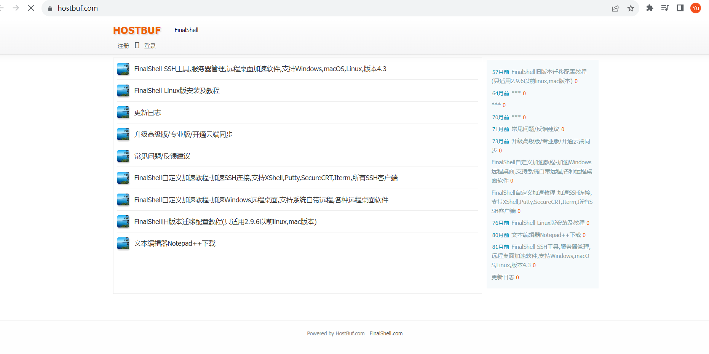Open the FinalShell navigation menu item

tap(187, 30)
